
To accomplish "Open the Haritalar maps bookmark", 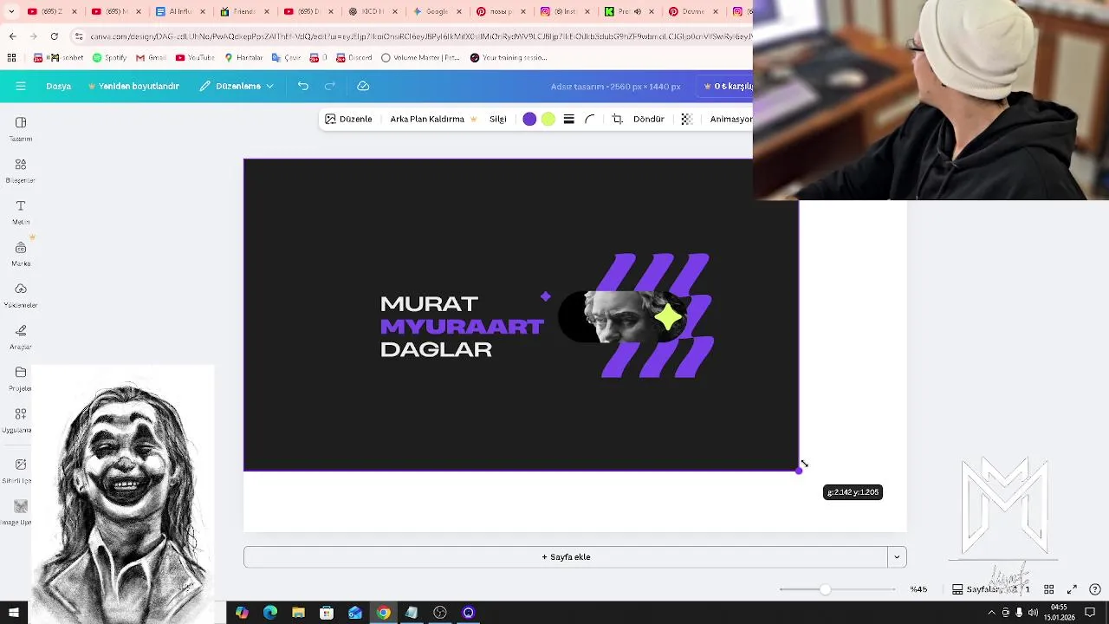I will coord(243,58).
